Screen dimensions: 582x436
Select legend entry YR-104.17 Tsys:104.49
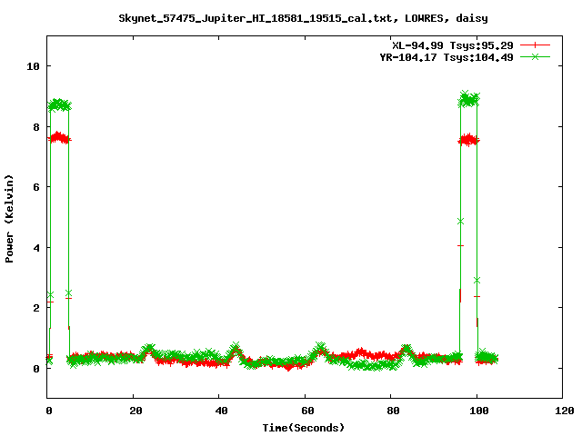[x=447, y=57]
